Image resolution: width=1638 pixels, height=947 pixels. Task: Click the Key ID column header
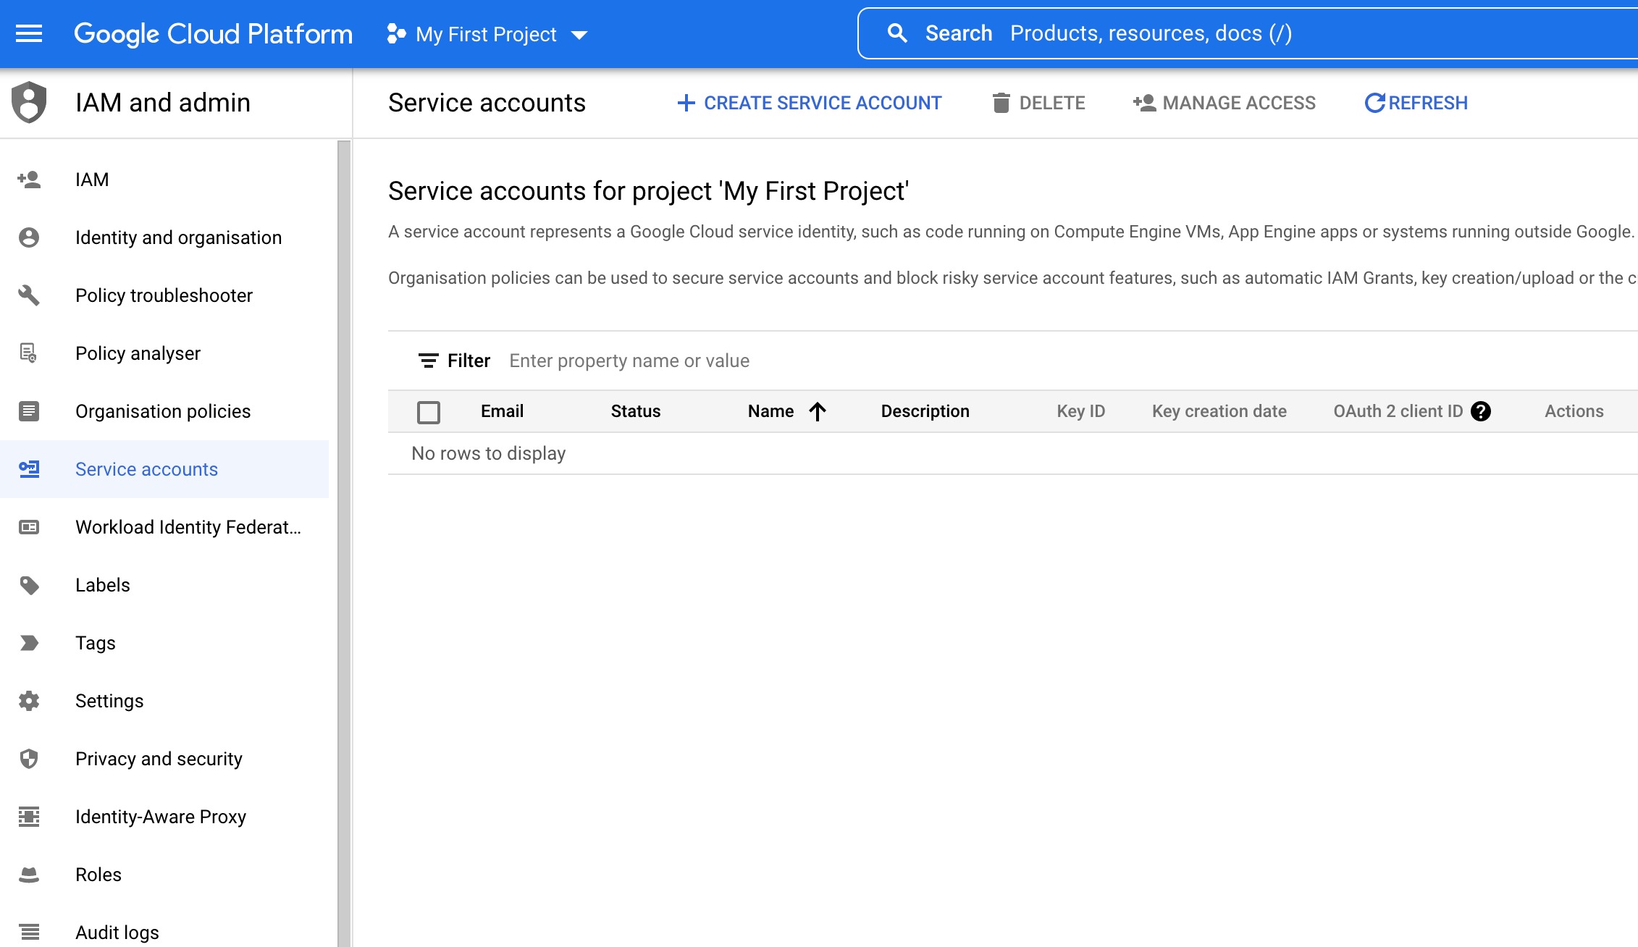pyautogui.click(x=1080, y=411)
